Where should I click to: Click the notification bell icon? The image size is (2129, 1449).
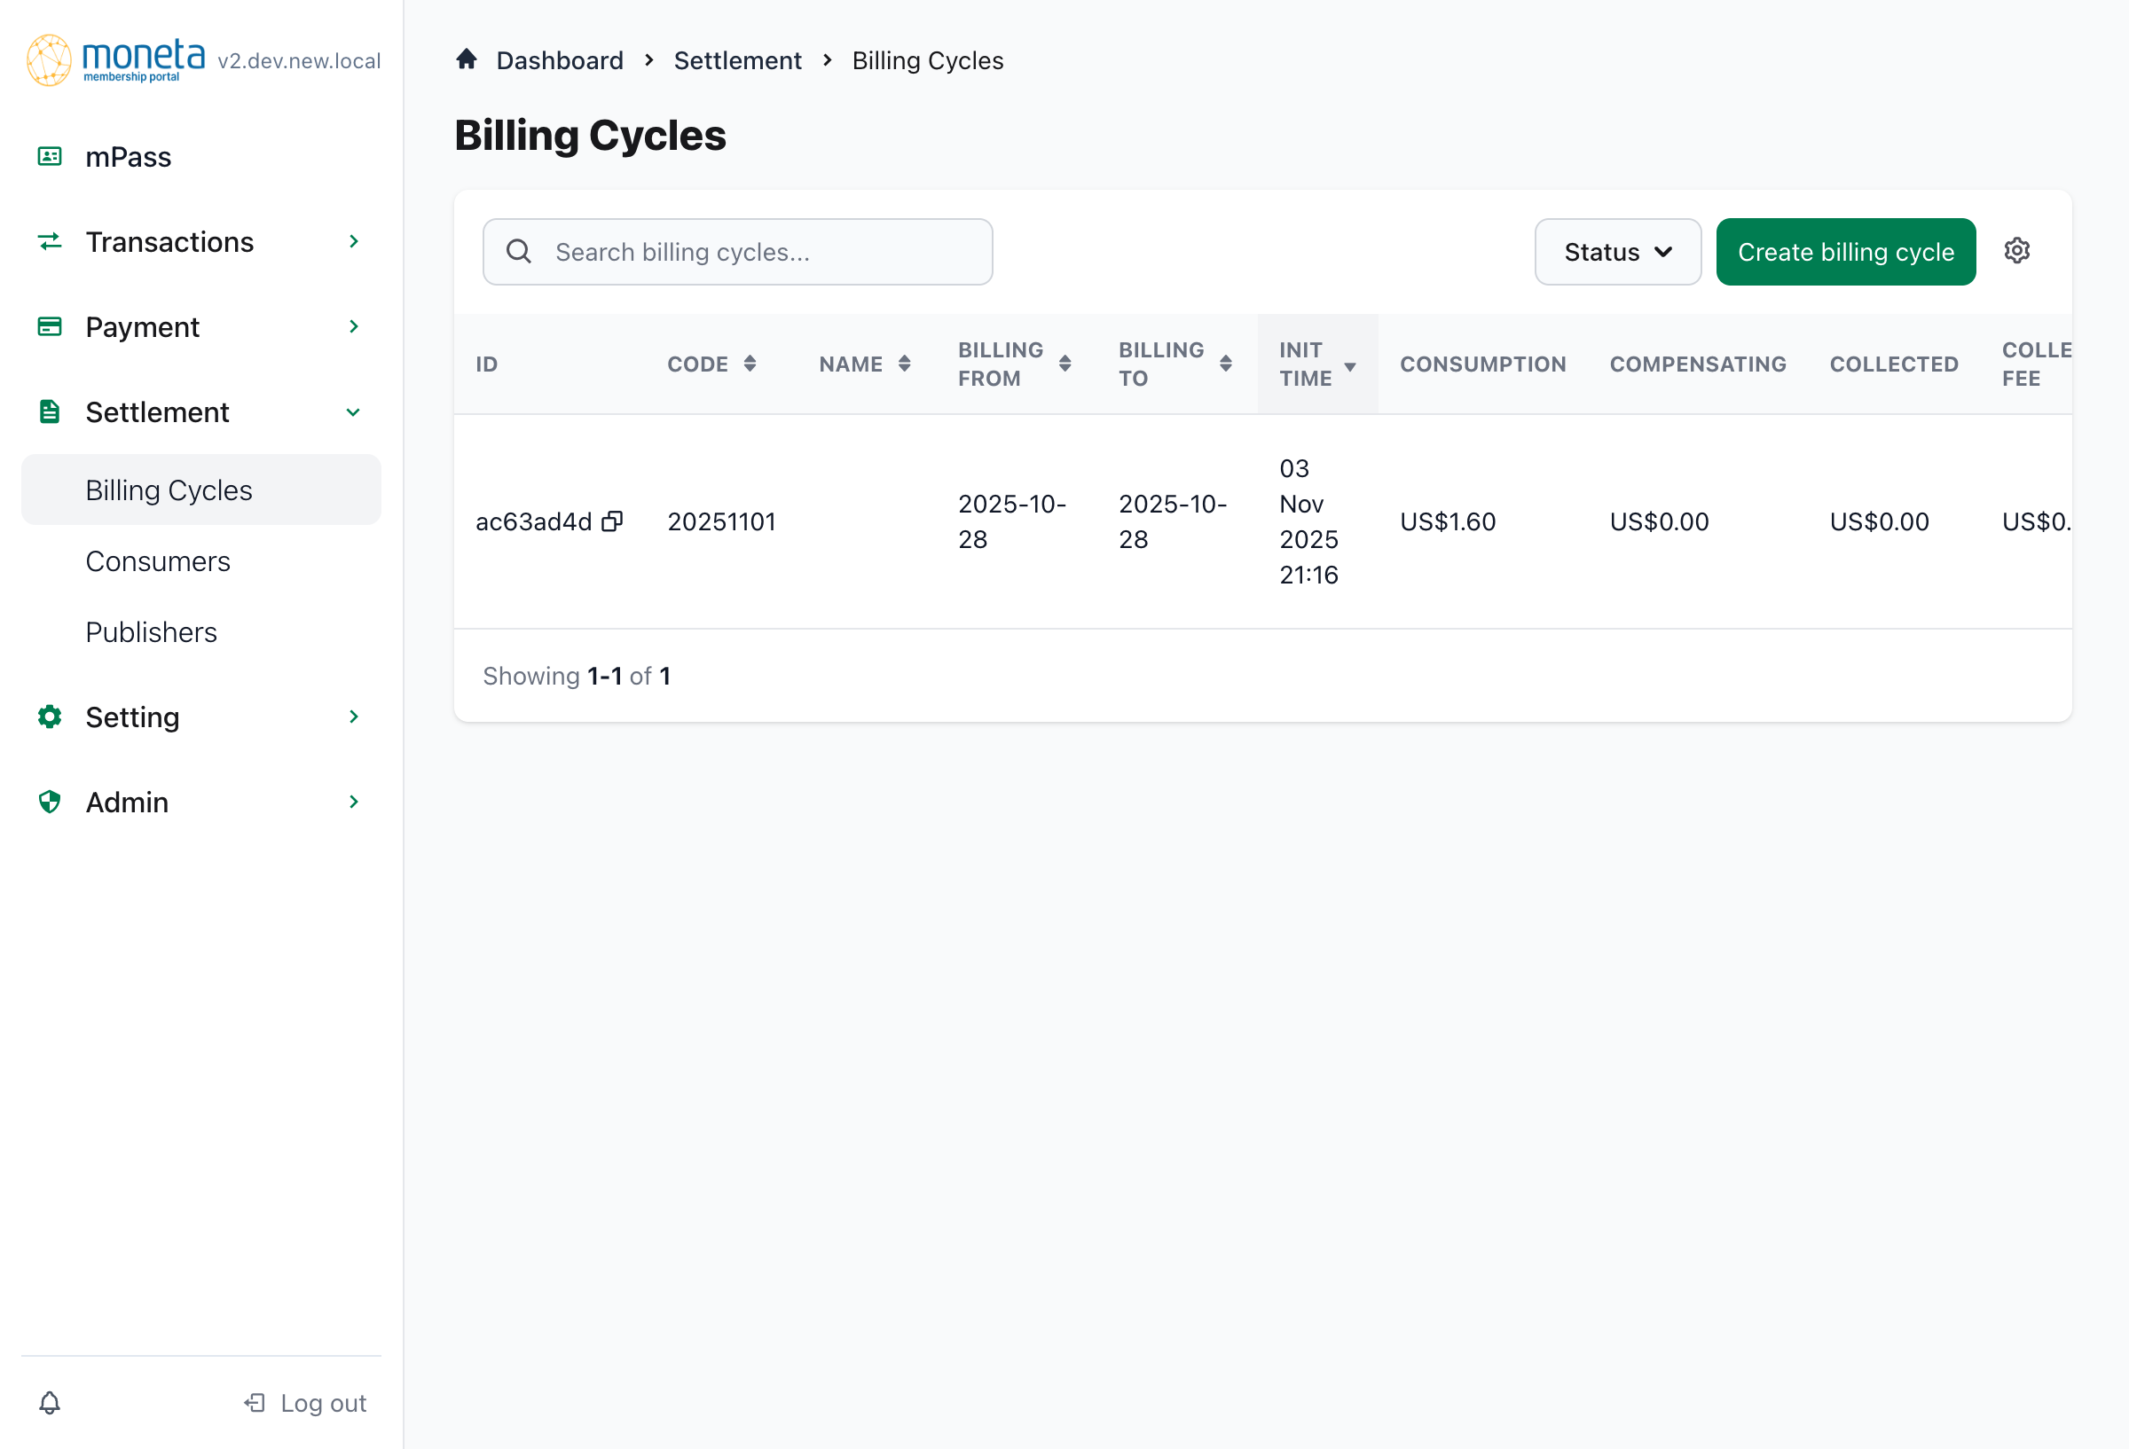pos(50,1402)
